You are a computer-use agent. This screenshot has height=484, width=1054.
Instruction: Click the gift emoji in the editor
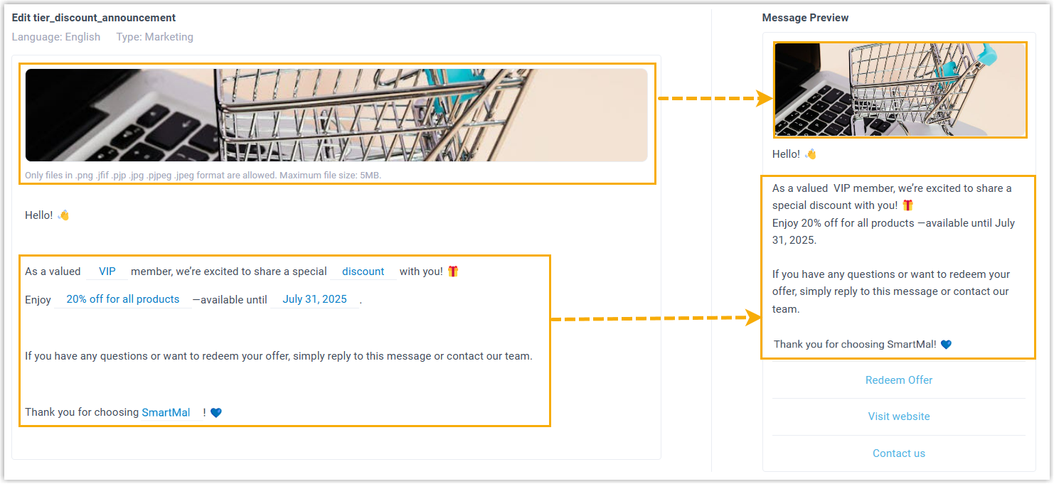pos(453,271)
